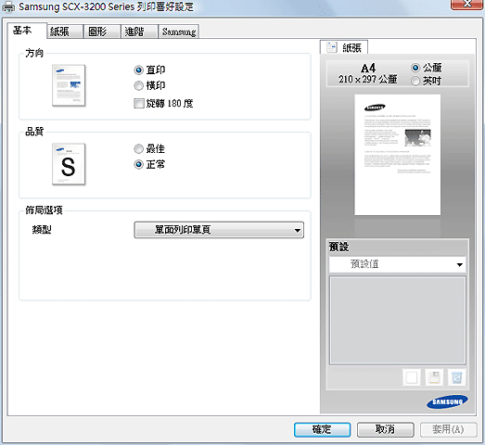485x445 pixels.
Task: Select 英吋 units radio button
Action: point(427,81)
